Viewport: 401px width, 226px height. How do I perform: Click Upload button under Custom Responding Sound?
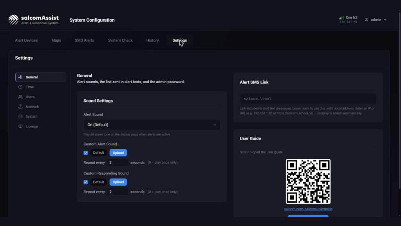118,182
